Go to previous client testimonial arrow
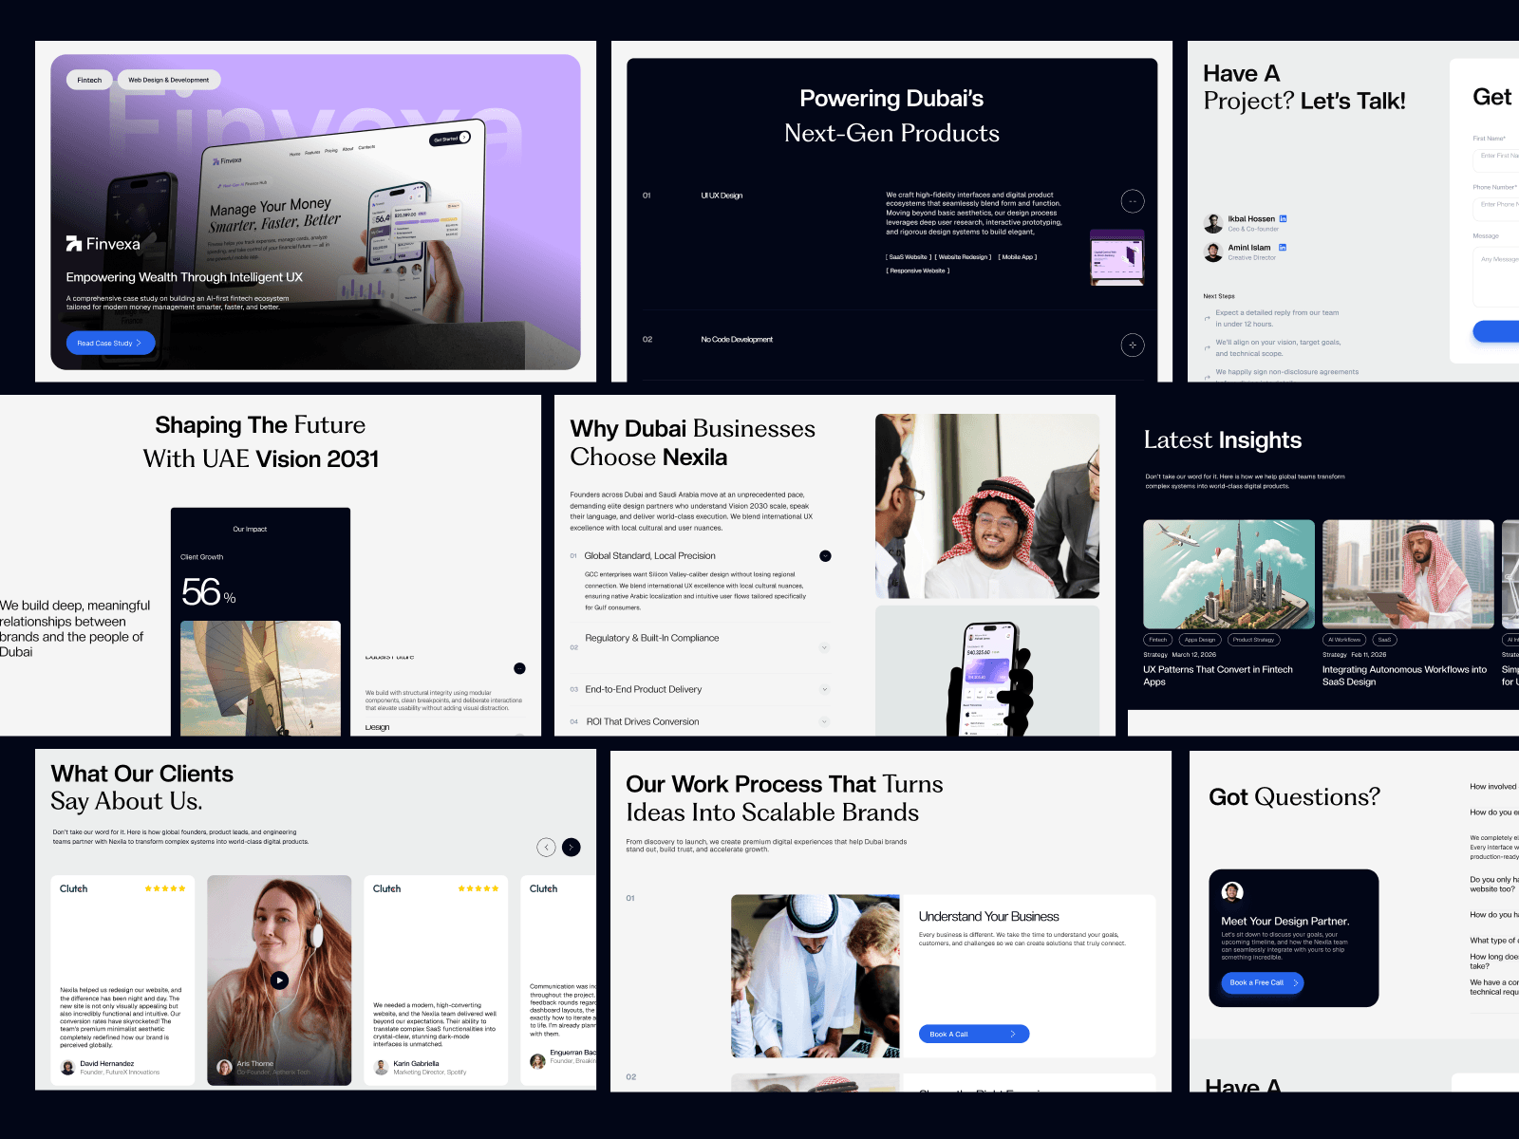This screenshot has height=1139, width=1519. click(546, 847)
